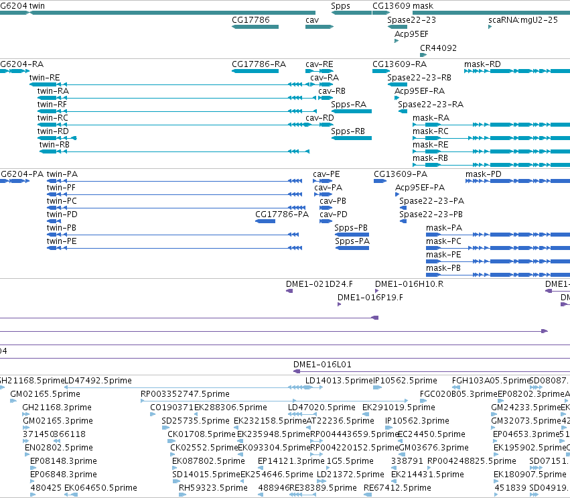Viewport: 570px width, 498px height.
Task: Open the twin-RF transcript label
Action: click(x=52, y=105)
